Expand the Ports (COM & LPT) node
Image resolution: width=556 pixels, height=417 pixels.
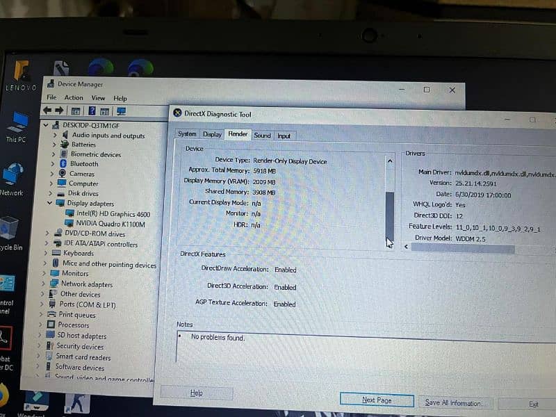[x=42, y=304]
